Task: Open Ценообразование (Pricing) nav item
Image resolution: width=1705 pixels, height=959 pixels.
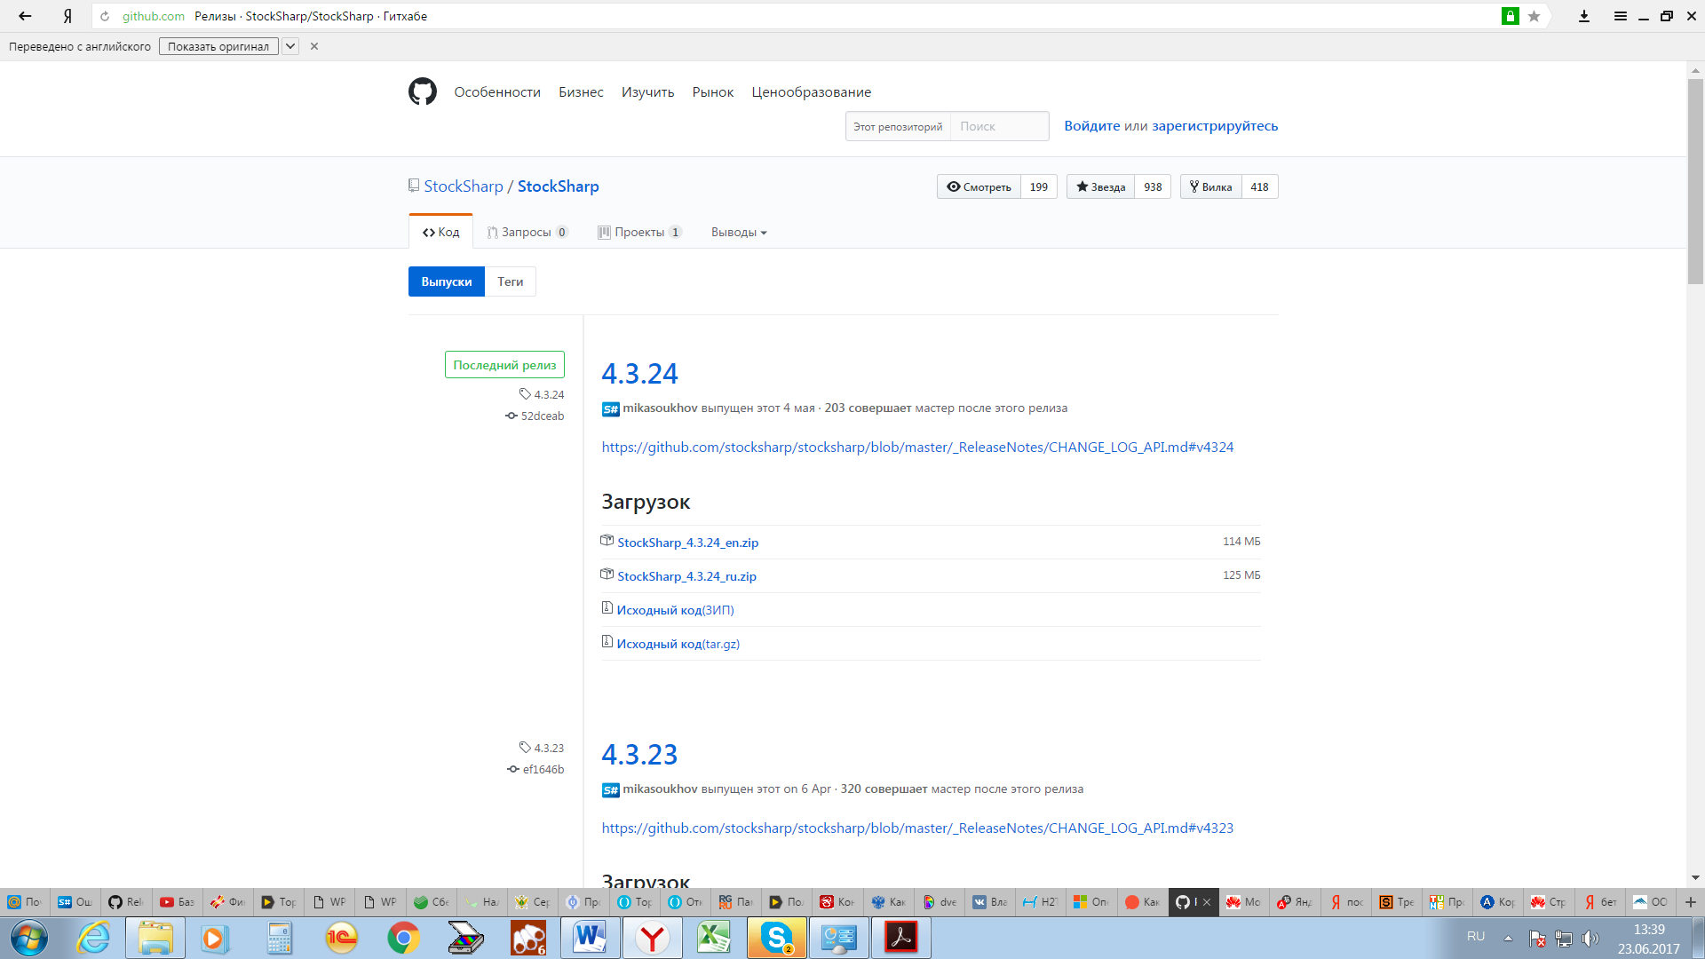Action: click(812, 91)
